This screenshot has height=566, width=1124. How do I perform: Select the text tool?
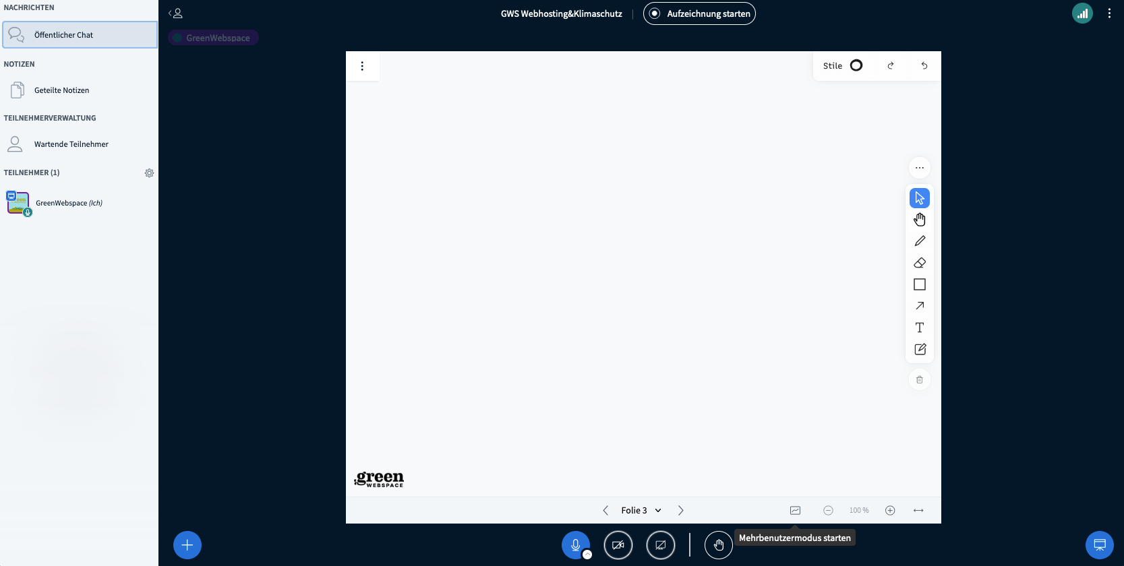920,327
